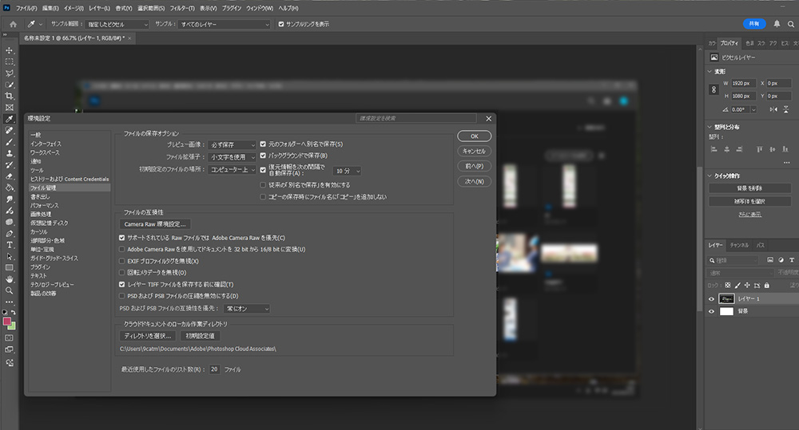Click the recent file list count field
Image resolution: width=799 pixels, height=430 pixels.
[215, 369]
